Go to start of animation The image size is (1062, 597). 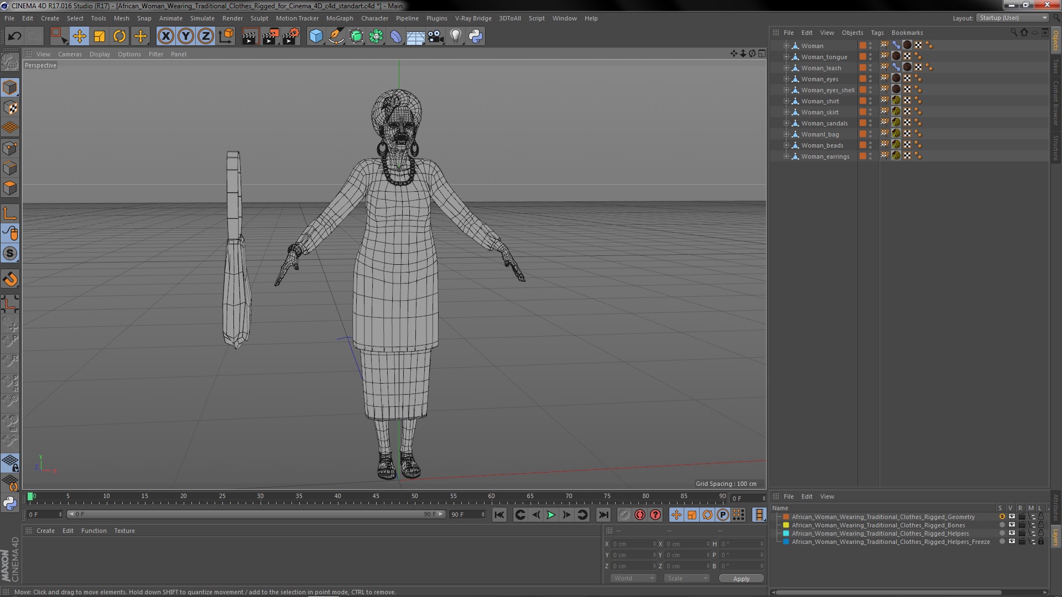tap(499, 515)
